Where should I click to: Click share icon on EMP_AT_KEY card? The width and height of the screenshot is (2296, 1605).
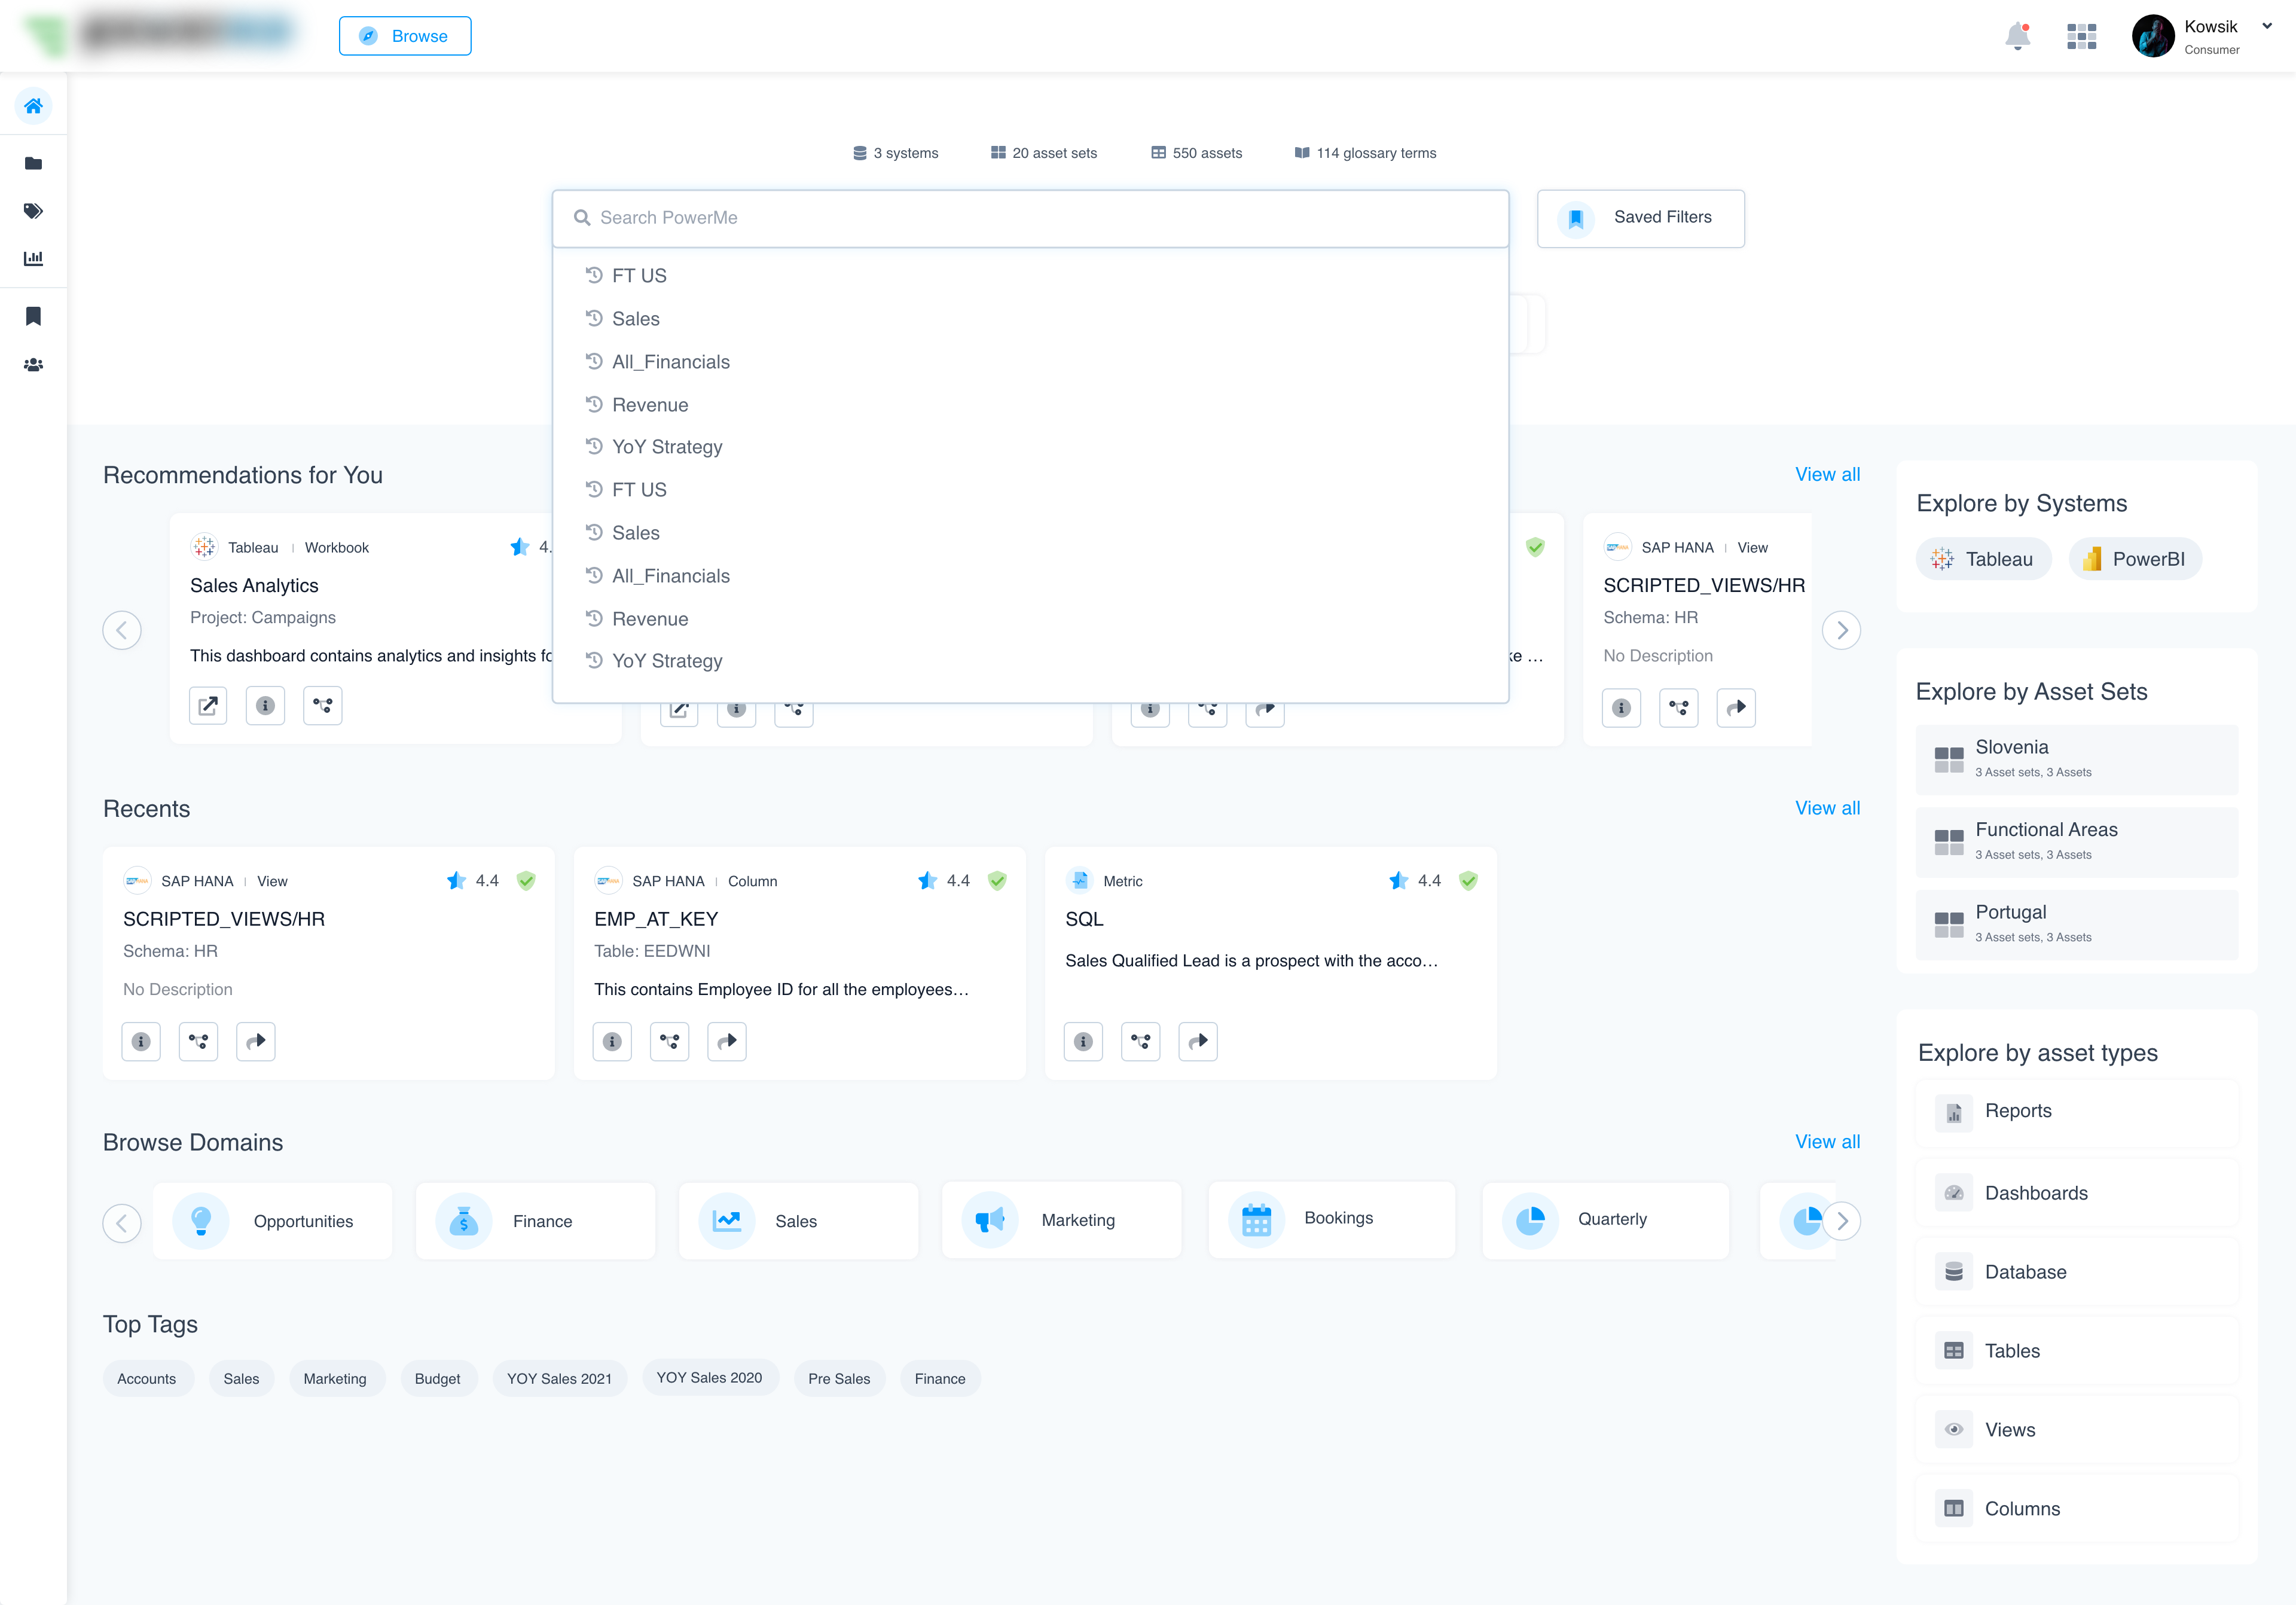pos(727,1041)
